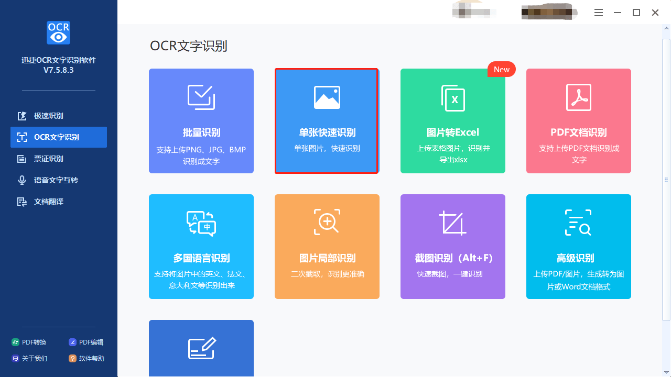Click the blue PDF编辑 icon
Screen dimensions: 671x377
[x=72, y=342]
